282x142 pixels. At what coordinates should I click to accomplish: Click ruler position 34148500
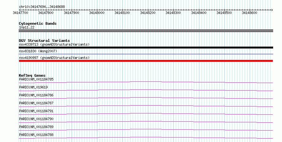click(224, 13)
